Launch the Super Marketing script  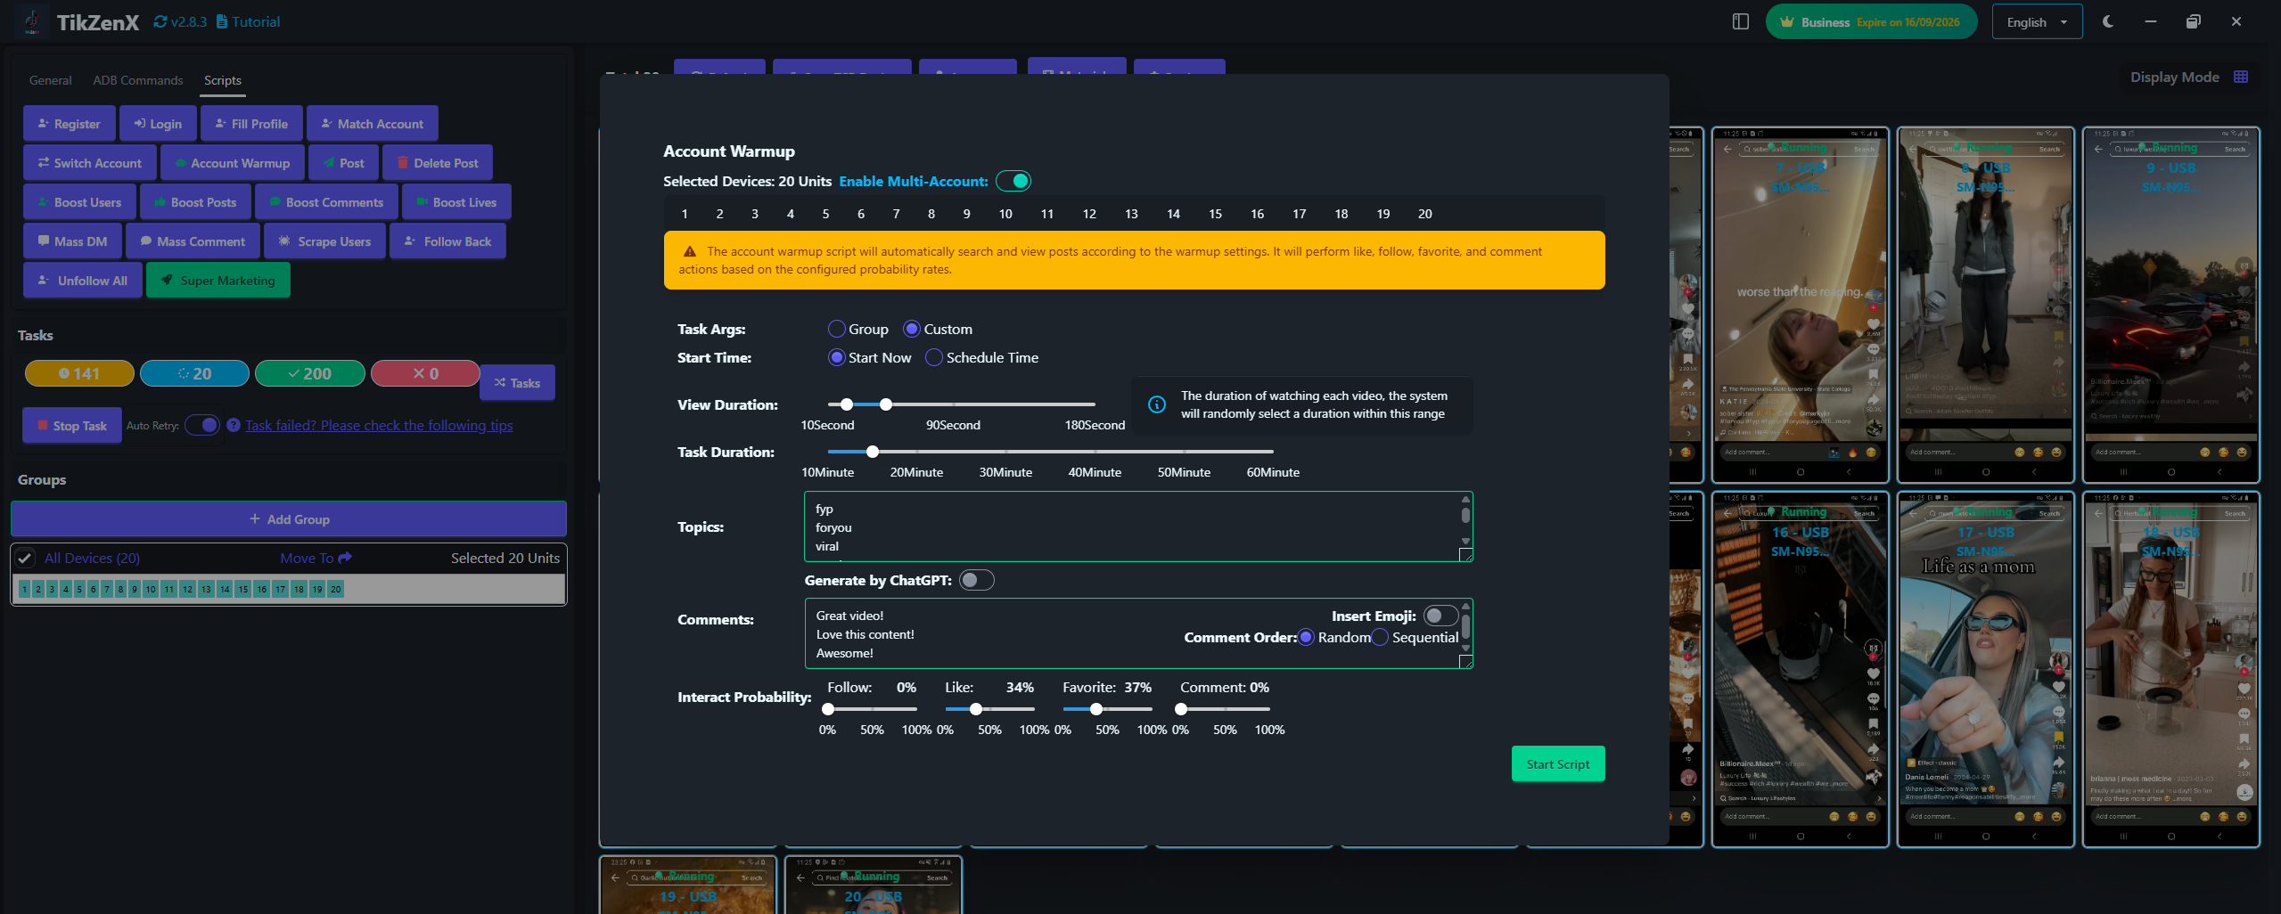coord(217,280)
